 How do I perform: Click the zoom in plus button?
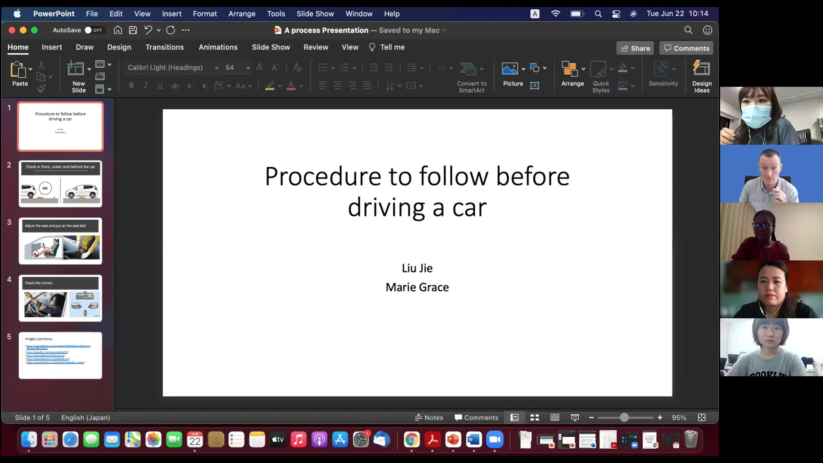tap(660, 417)
